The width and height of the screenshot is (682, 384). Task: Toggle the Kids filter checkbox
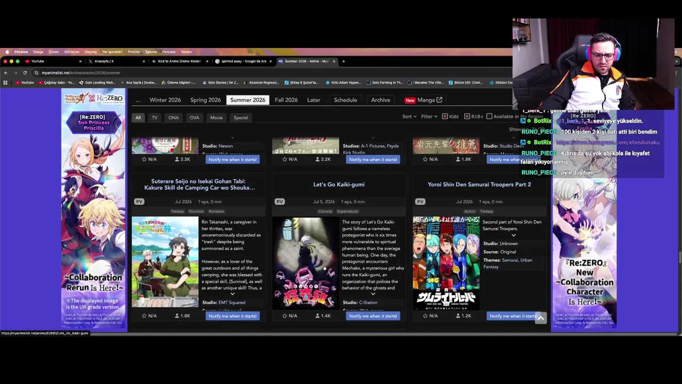pos(444,116)
